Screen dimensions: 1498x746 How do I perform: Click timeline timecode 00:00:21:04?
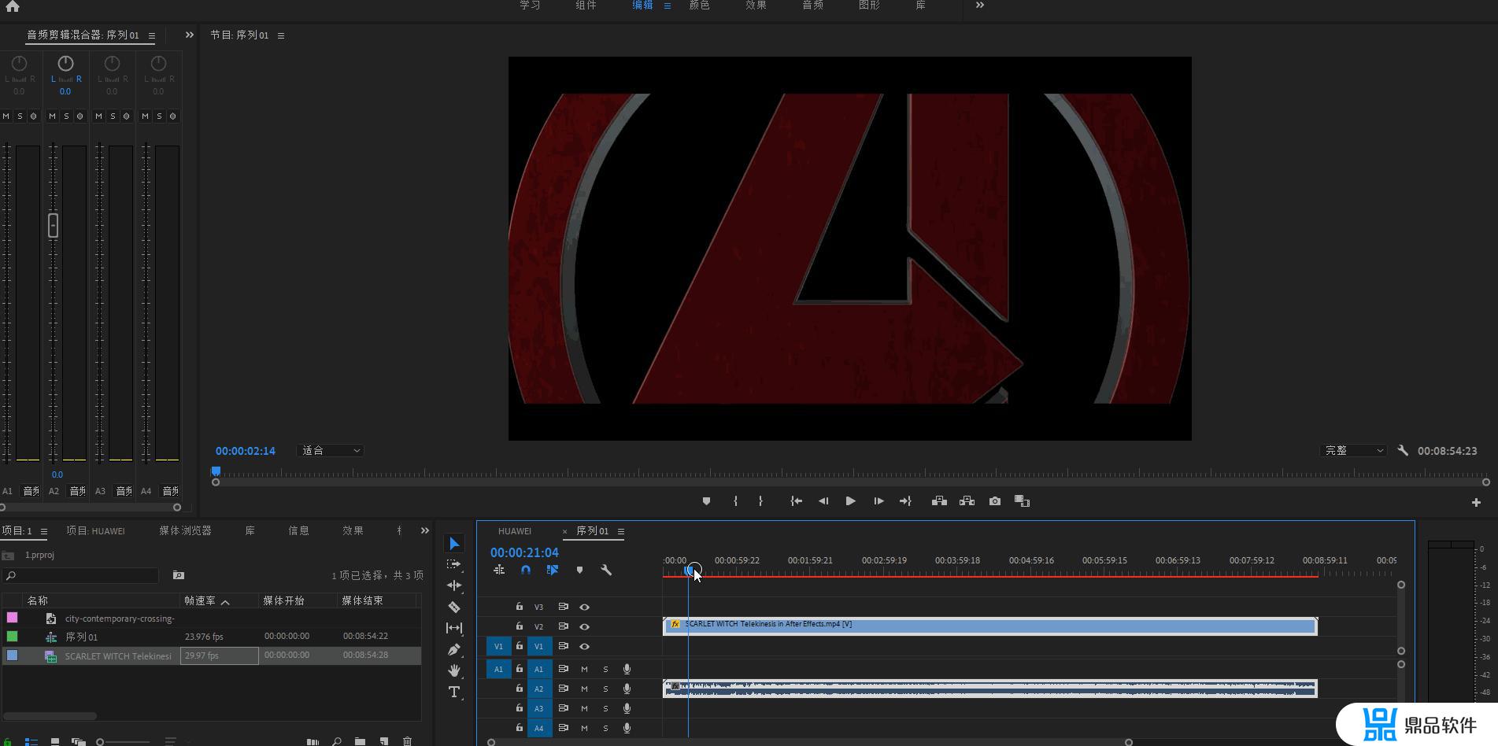tap(524, 552)
